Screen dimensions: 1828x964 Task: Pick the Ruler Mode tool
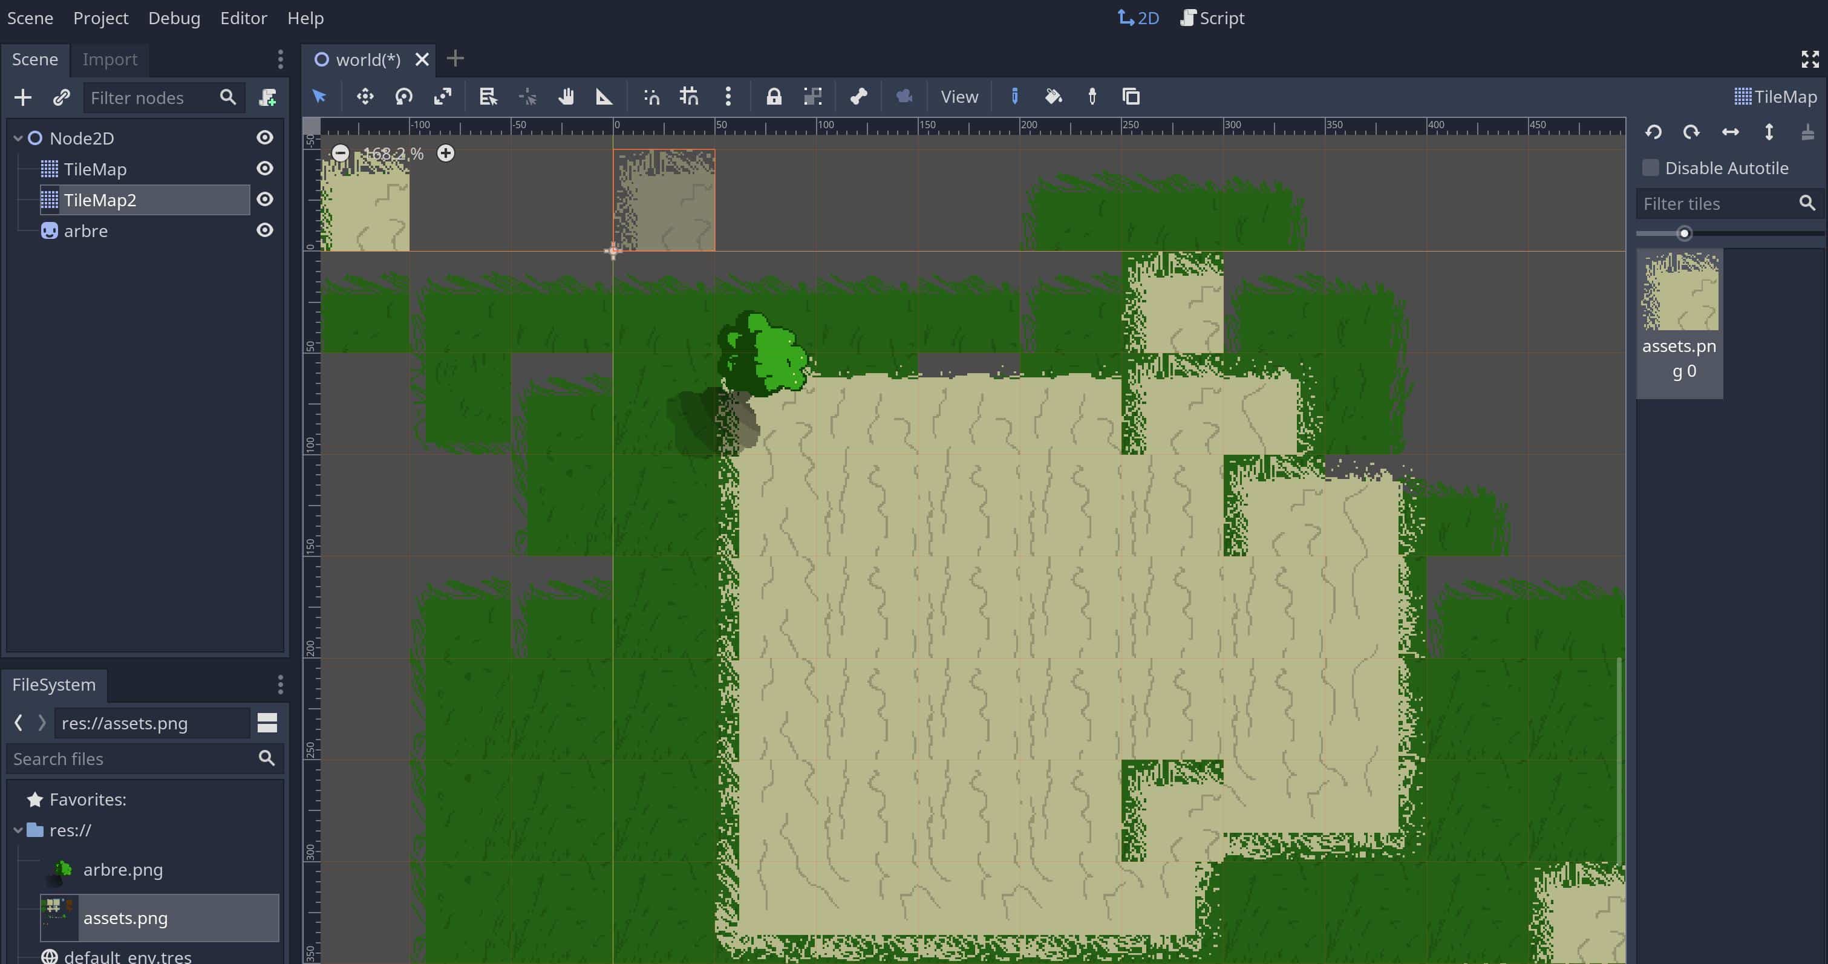click(604, 97)
